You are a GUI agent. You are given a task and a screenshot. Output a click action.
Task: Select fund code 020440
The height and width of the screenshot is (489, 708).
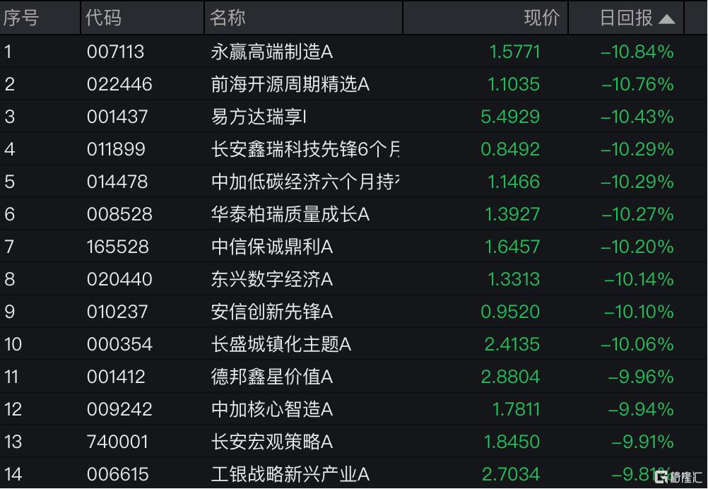click(119, 280)
